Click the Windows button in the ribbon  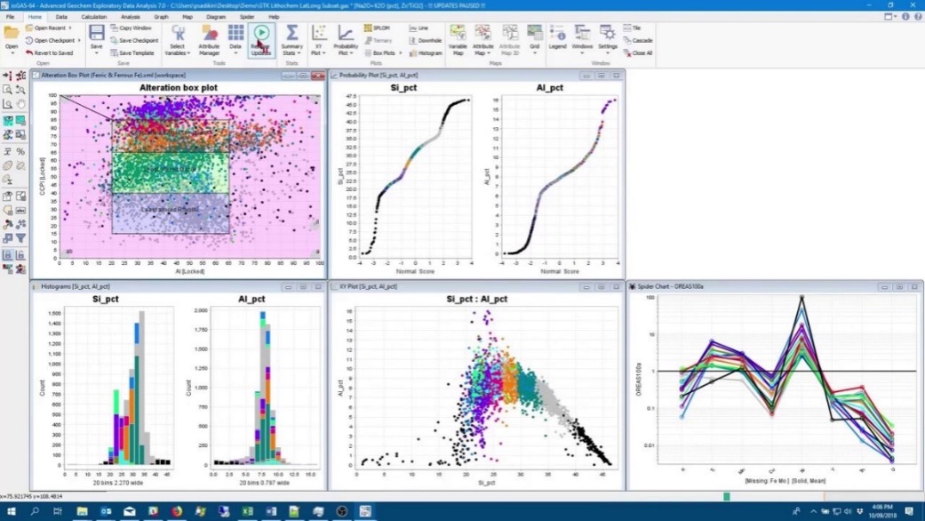582,39
